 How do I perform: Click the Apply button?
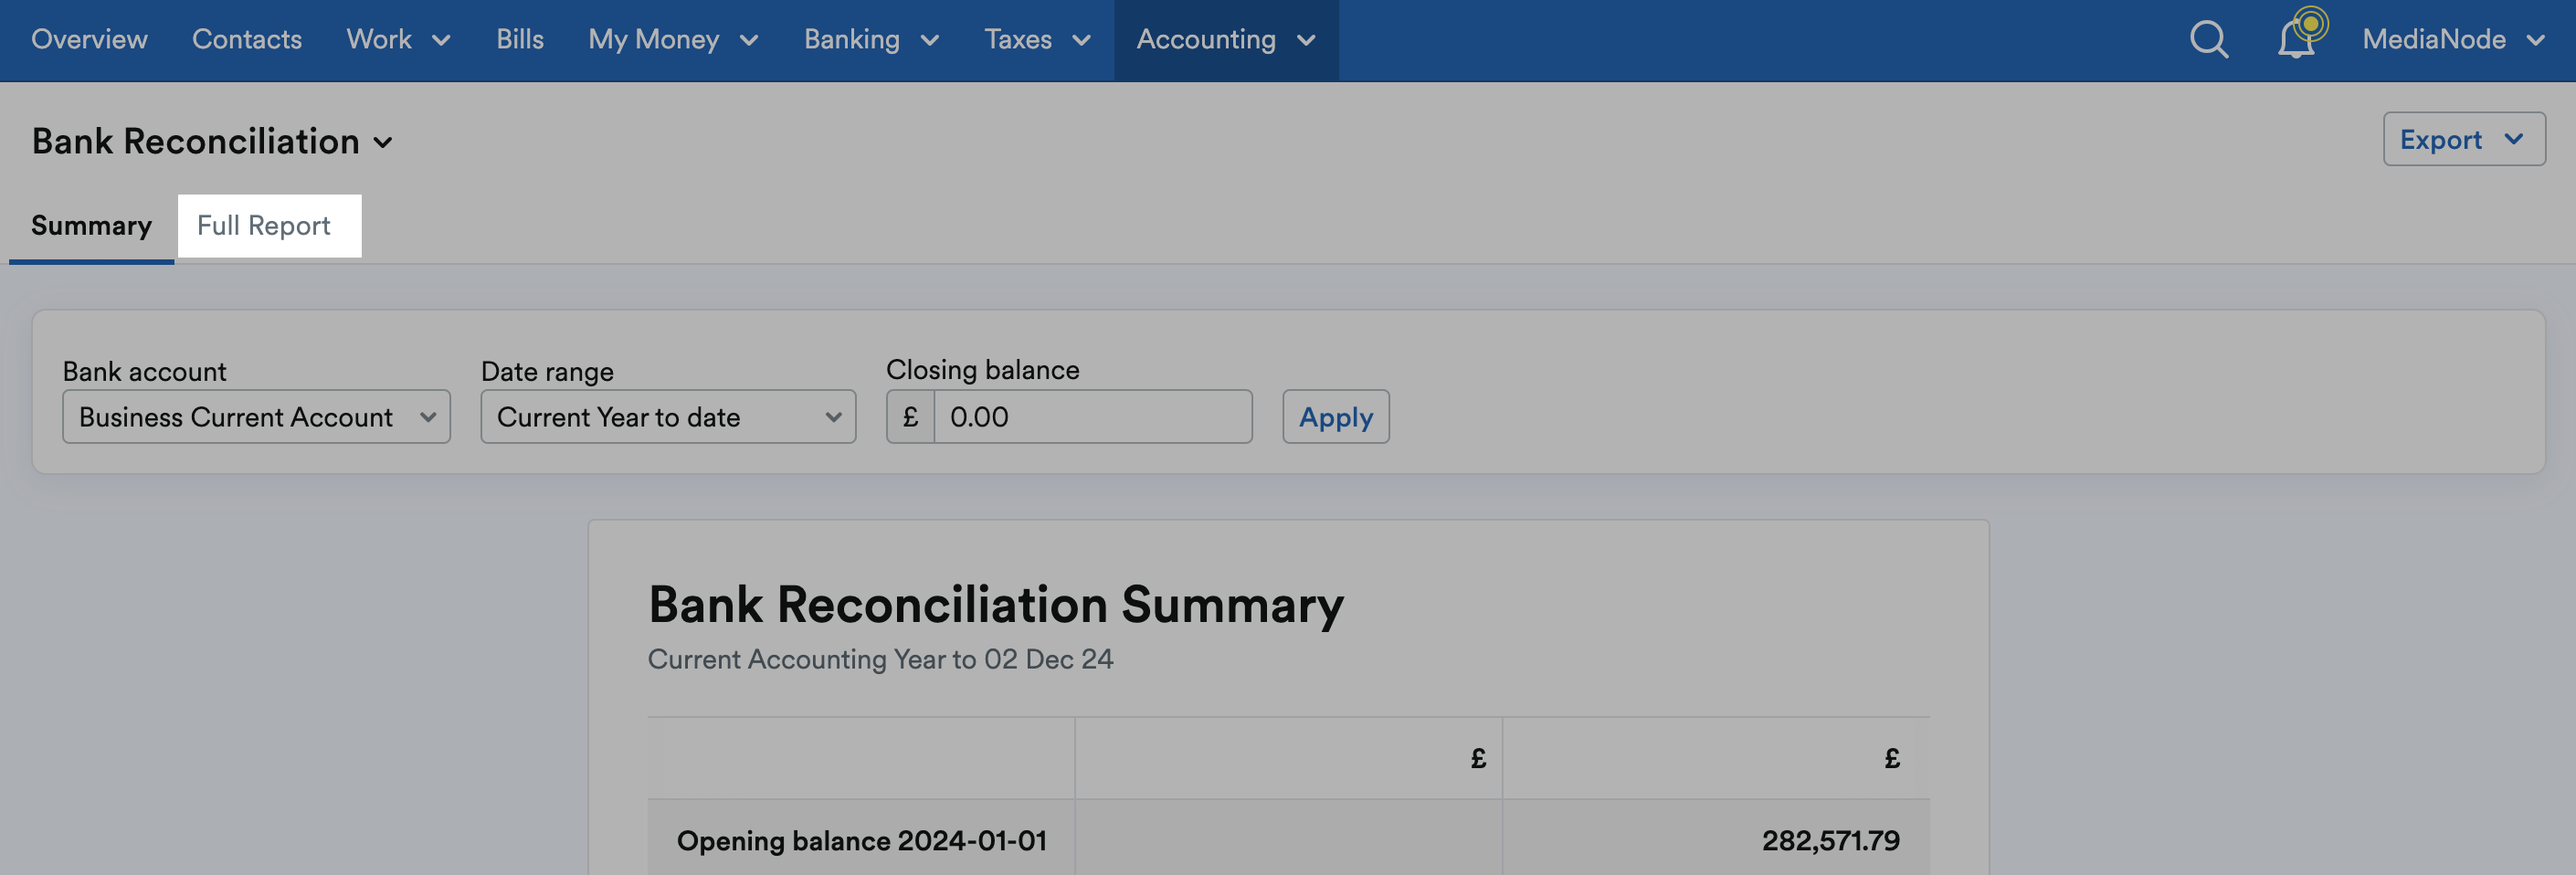[1335, 416]
